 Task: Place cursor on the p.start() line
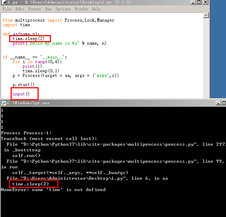coord(23,85)
